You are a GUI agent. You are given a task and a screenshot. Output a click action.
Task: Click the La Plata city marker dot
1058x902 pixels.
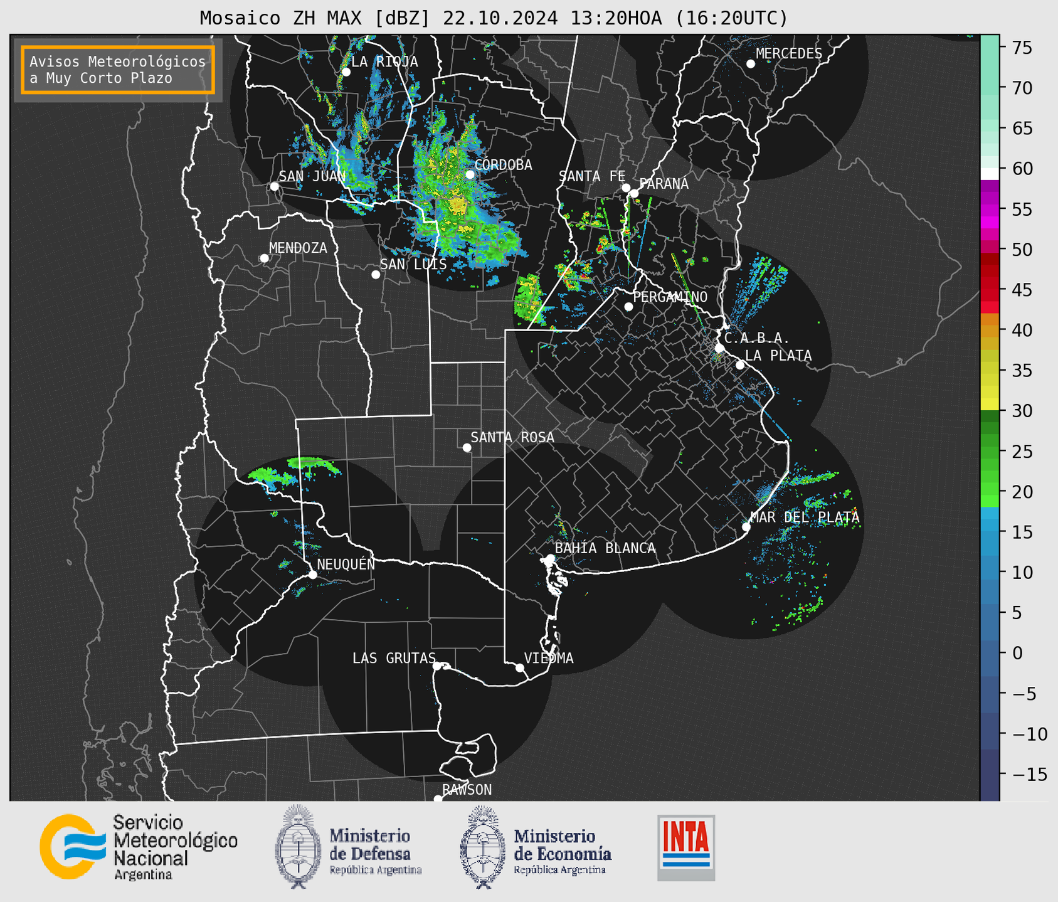pos(740,365)
